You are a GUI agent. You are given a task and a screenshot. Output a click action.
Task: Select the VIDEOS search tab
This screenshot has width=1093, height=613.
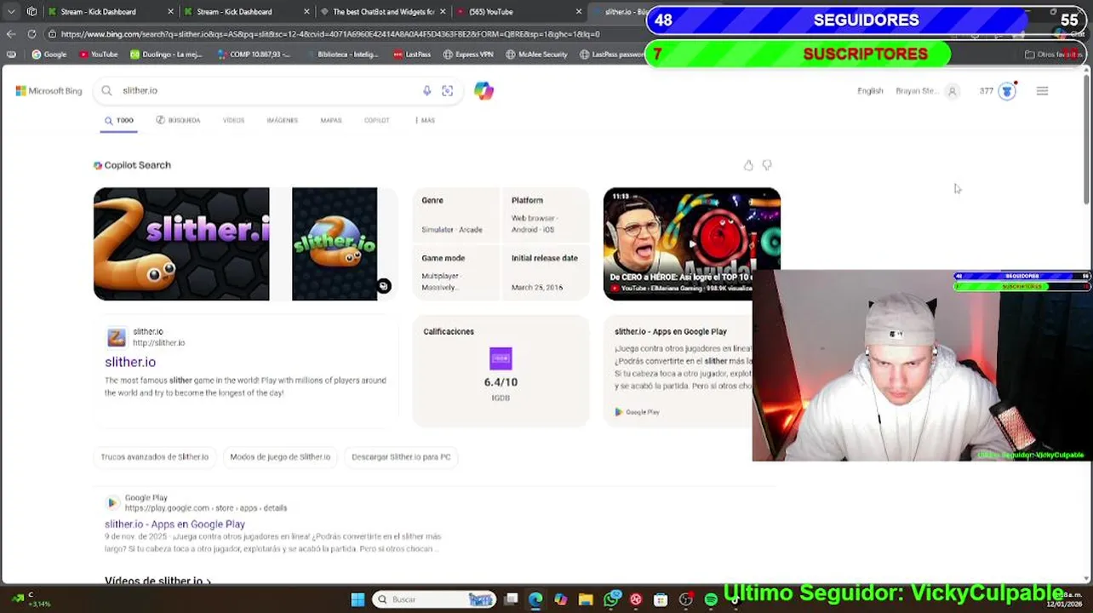(x=233, y=120)
